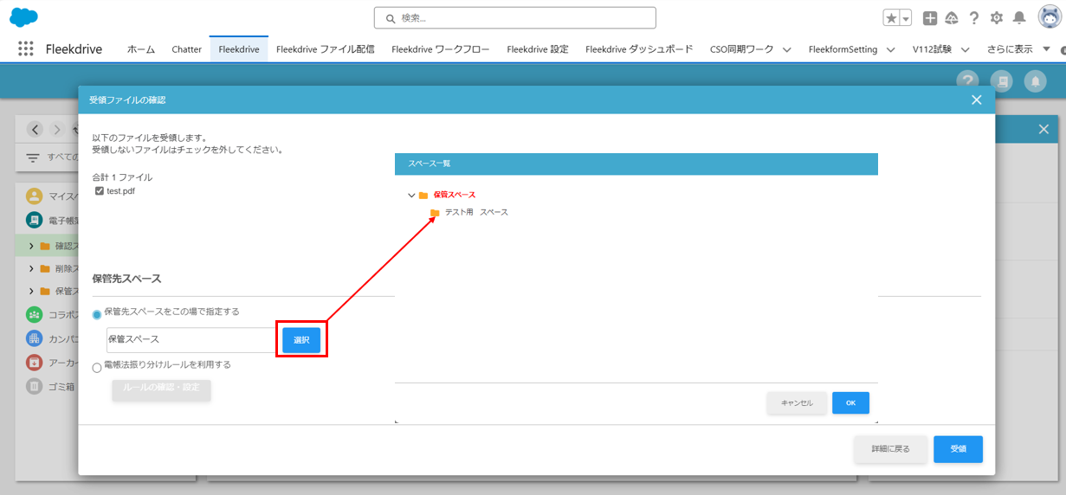Open the Favorites star icon

click(891, 18)
